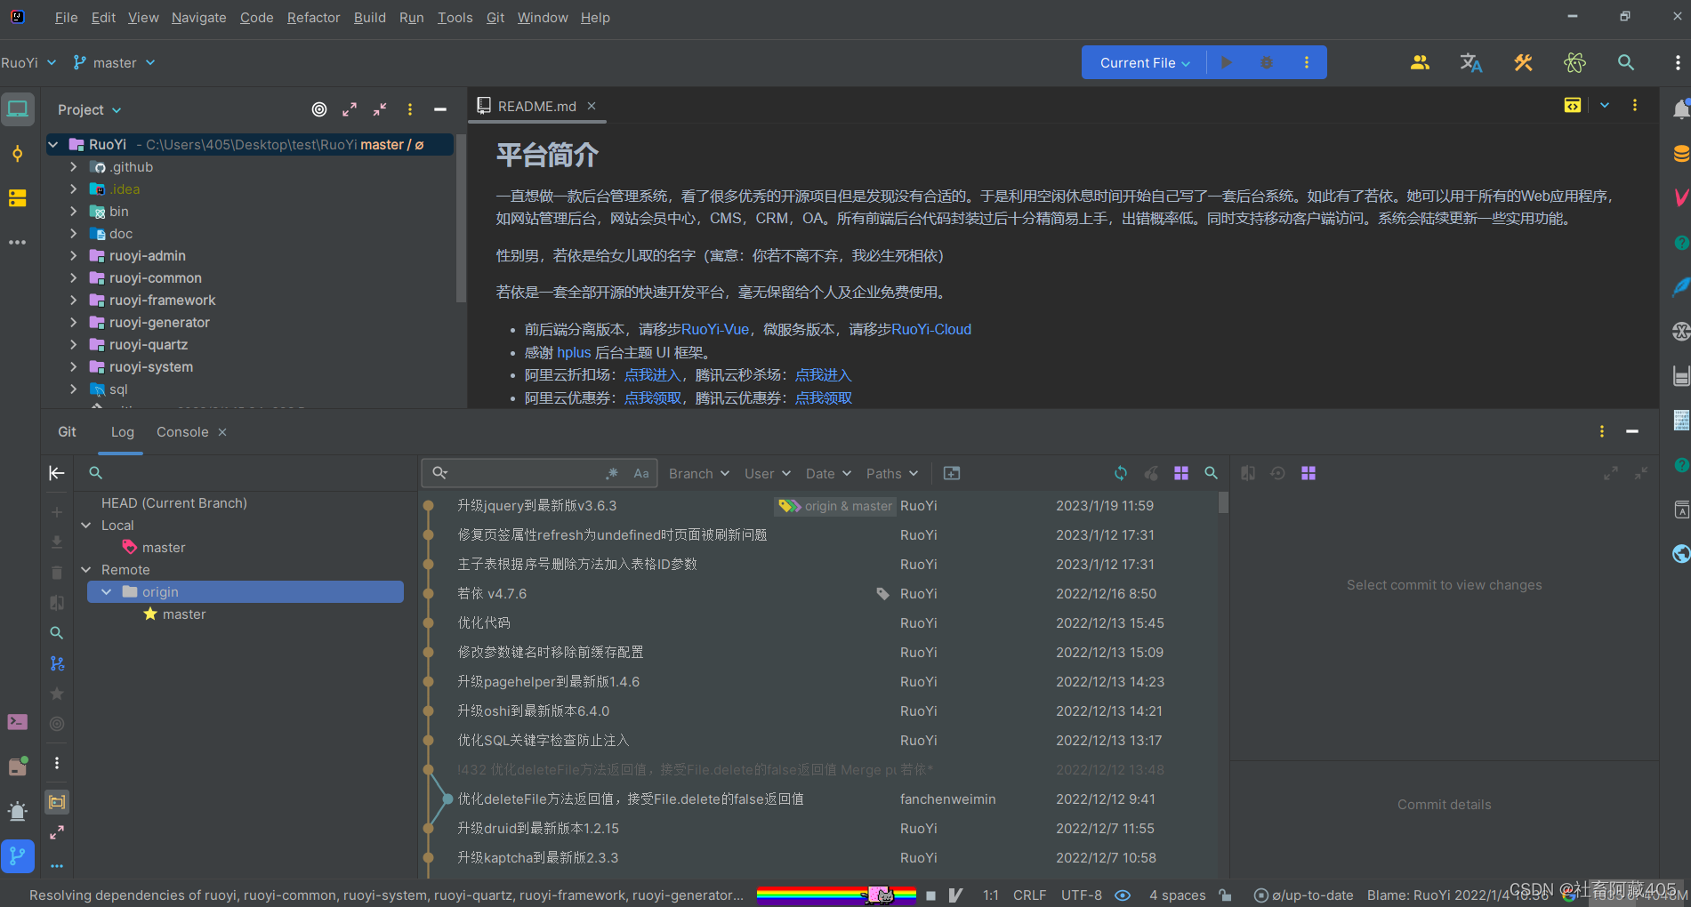Click CRLF line separator in status bar

(1029, 895)
